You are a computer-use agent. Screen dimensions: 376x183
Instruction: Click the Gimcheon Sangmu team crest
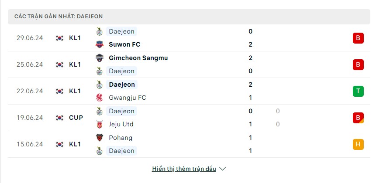click(x=100, y=58)
